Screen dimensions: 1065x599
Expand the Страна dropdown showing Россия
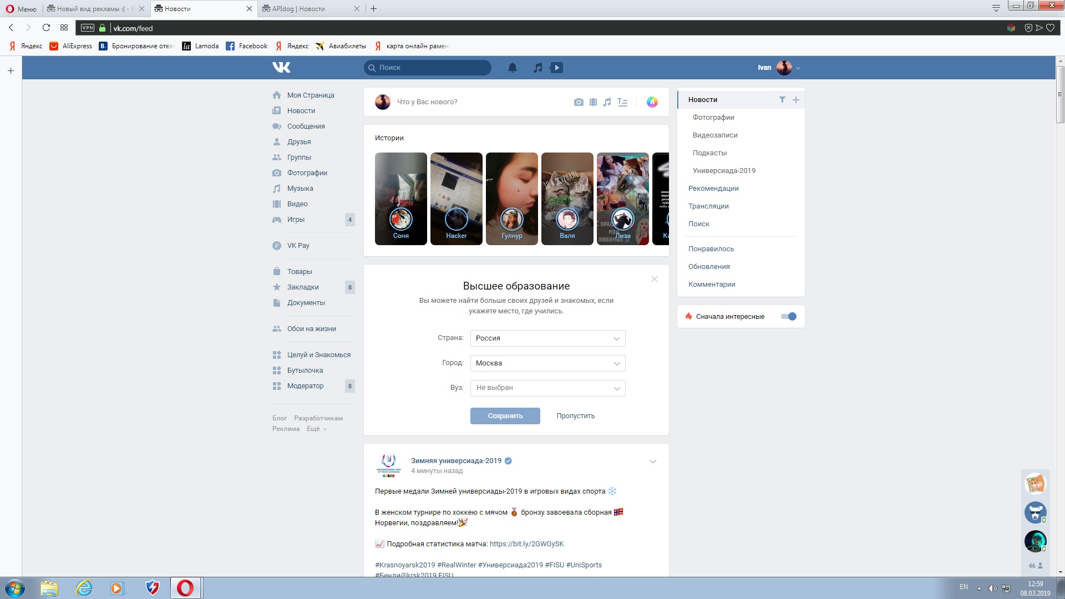click(x=547, y=338)
